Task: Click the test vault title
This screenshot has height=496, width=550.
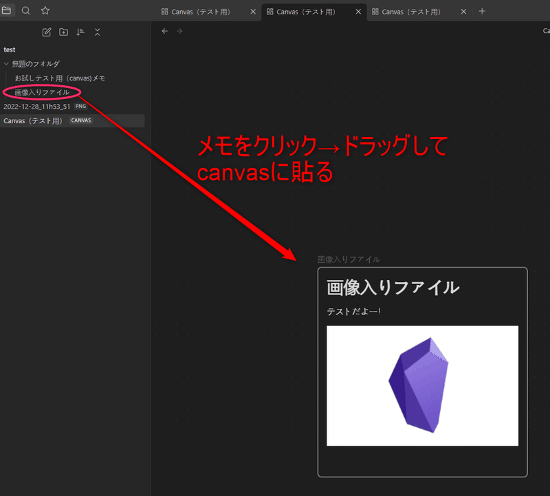Action: click(10, 50)
